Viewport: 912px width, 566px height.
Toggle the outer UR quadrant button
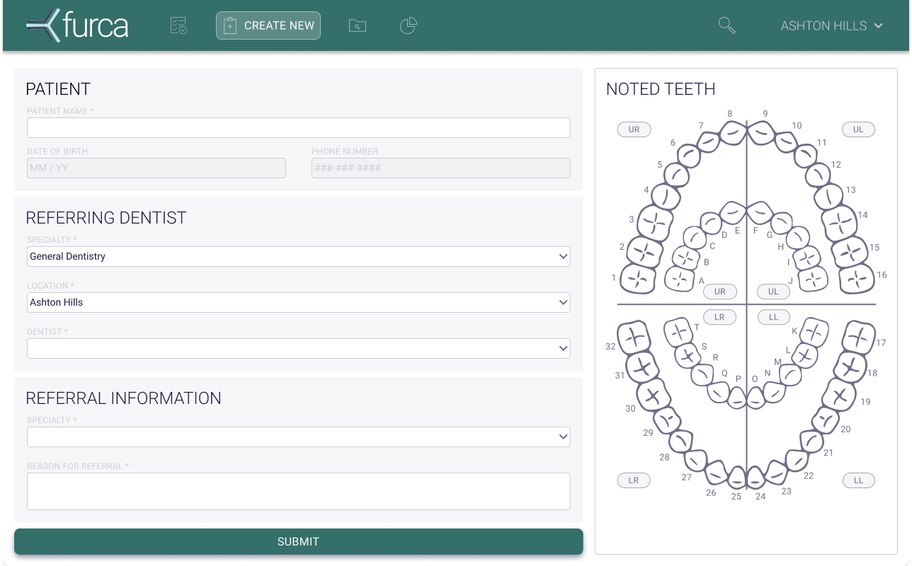634,129
